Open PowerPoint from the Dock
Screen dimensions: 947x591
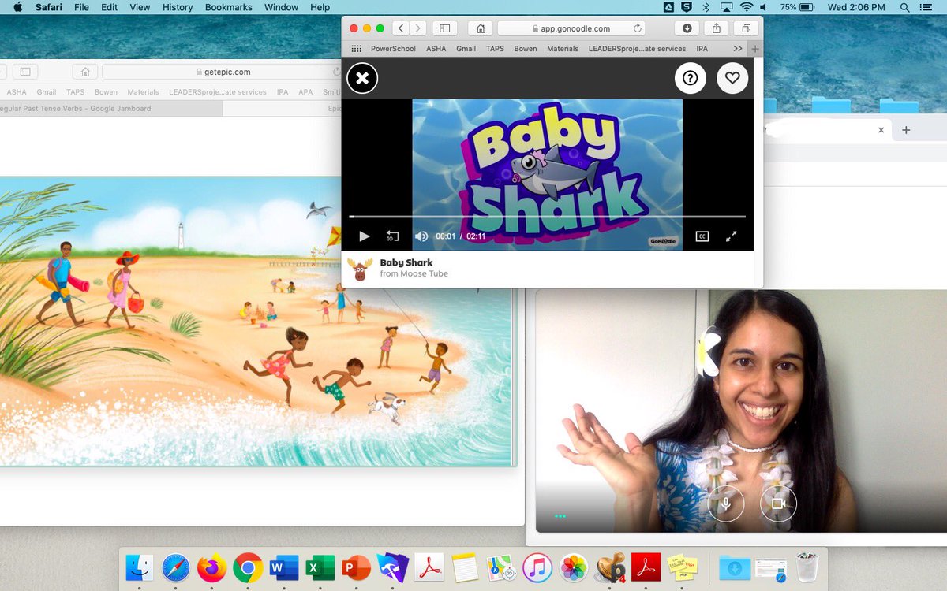coord(357,567)
